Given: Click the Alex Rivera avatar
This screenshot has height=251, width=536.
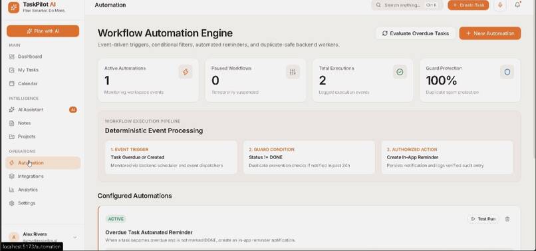Looking at the screenshot, I should (x=14, y=237).
